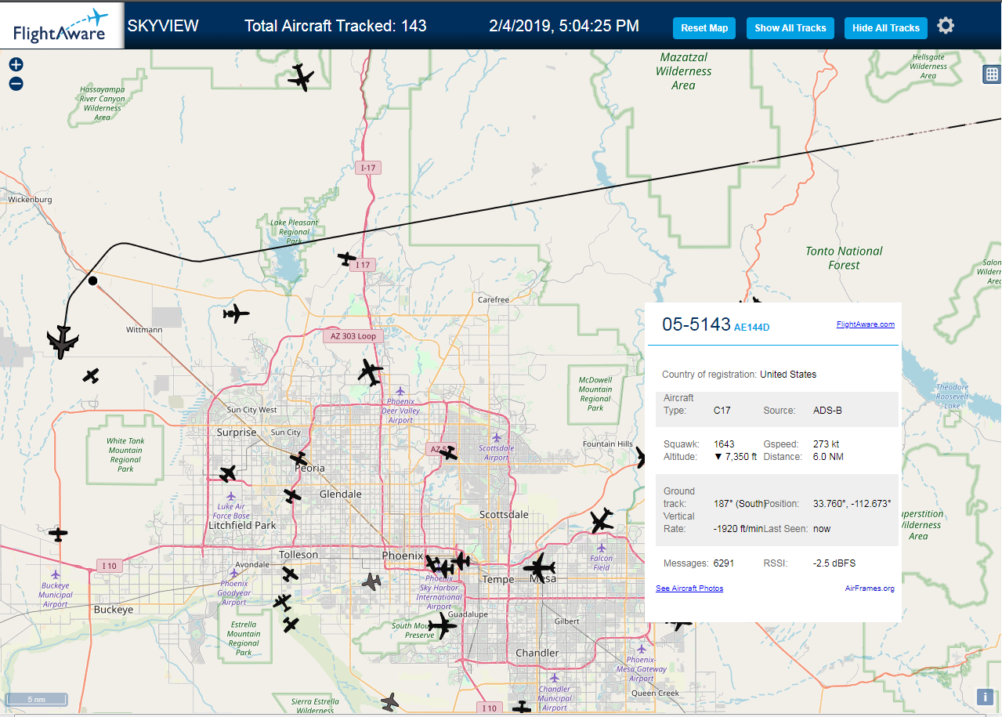Select aircraft icon near Hassayampa wilderness top

pyautogui.click(x=301, y=78)
